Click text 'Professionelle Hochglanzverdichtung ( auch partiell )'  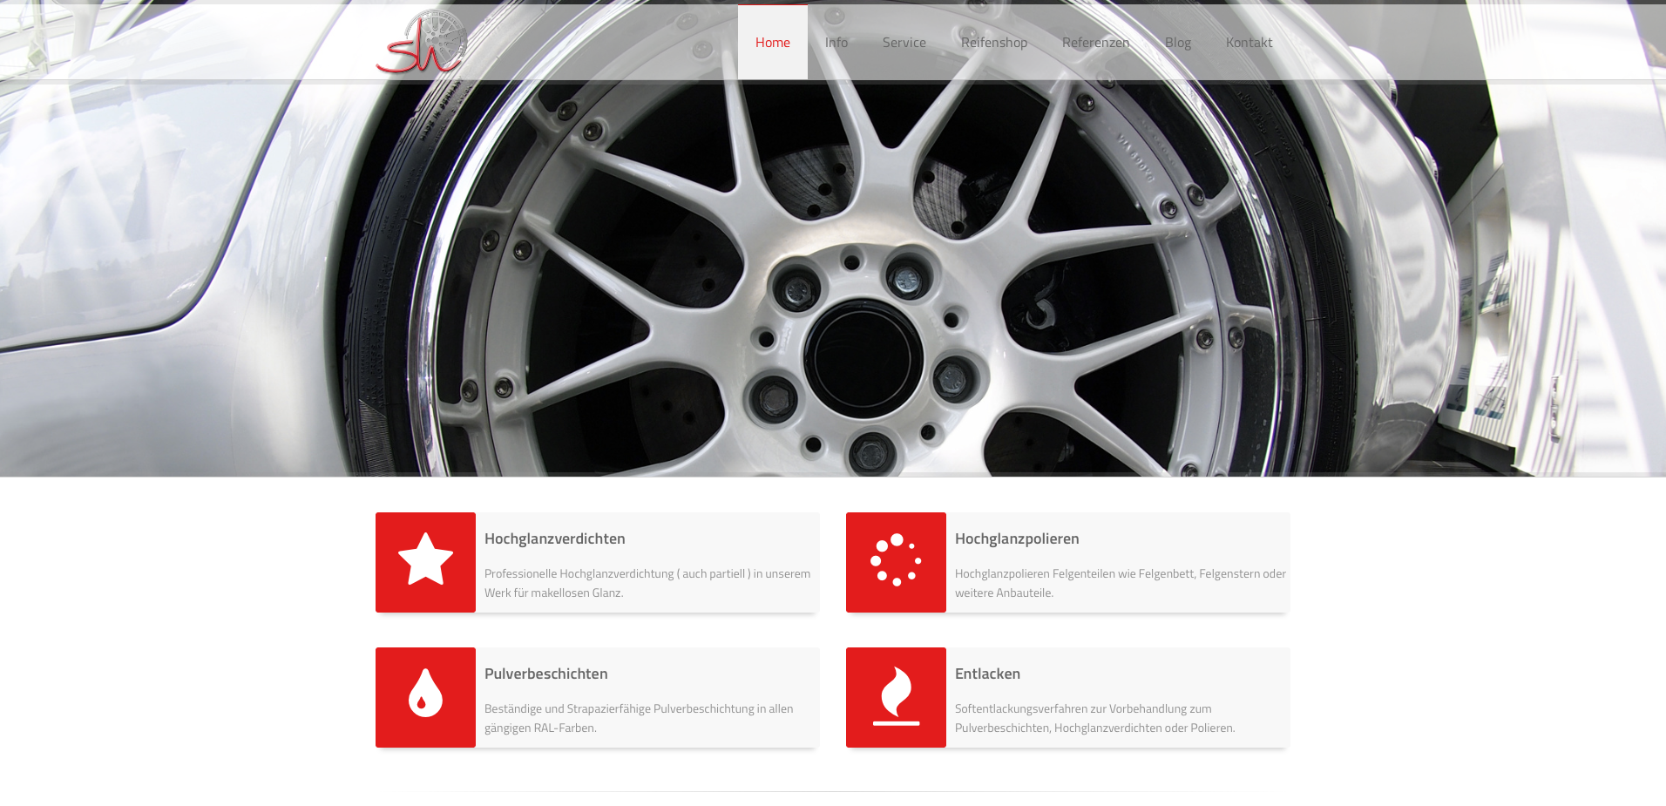pos(618,573)
